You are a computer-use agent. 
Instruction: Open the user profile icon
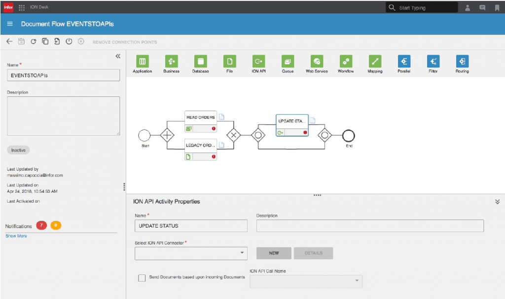pos(468,8)
